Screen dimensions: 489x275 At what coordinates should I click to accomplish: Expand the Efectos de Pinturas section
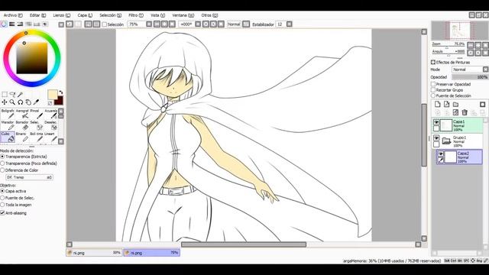click(x=433, y=63)
